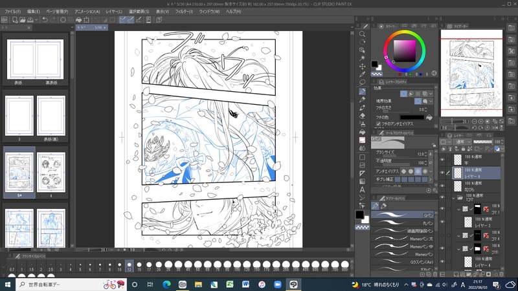518x291 pixels.
Task: Click the Save icon in command bar
Action: click(x=30, y=20)
